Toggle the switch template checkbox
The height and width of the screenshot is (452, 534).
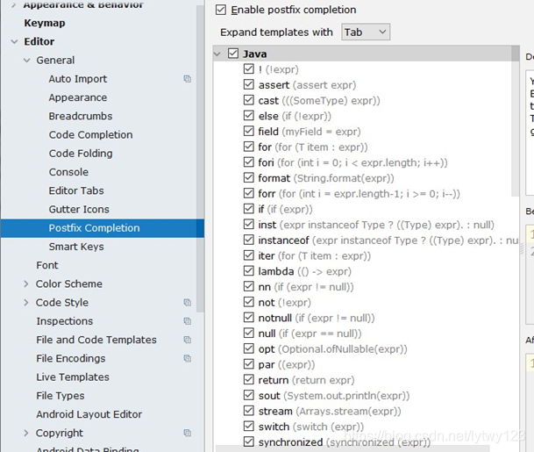(x=249, y=427)
